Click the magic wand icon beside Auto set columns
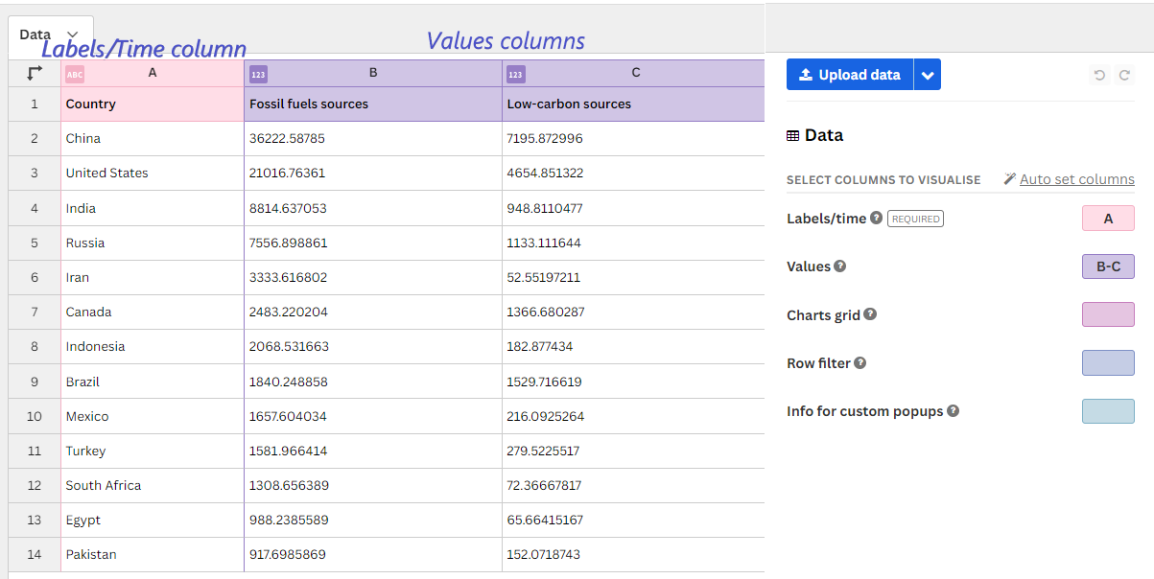Viewport: 1154px width, 579px height. [1009, 178]
